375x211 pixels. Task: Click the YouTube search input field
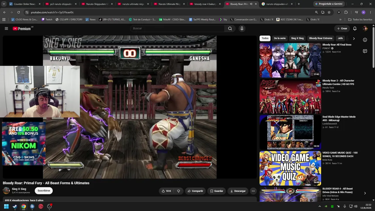177,28
